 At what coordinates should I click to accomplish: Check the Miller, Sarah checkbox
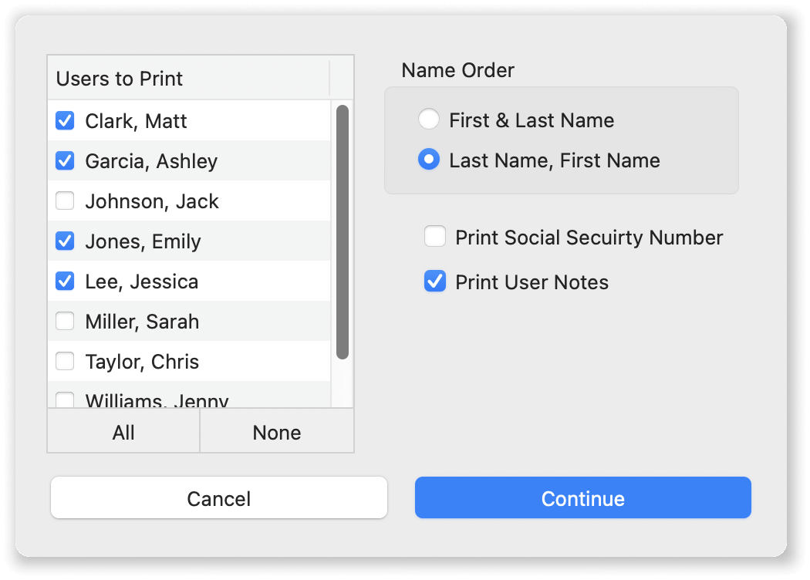[x=65, y=322]
